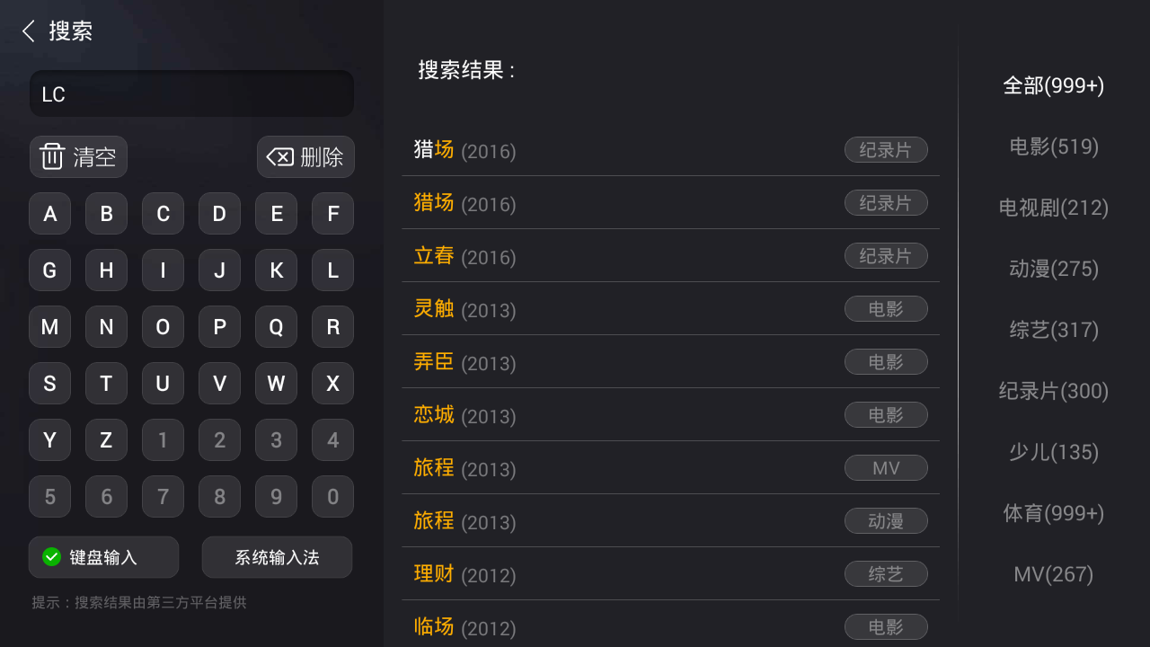This screenshot has width=1150, height=647.
Task: Click the back arrow next to 搜索
Action: pyautogui.click(x=29, y=31)
